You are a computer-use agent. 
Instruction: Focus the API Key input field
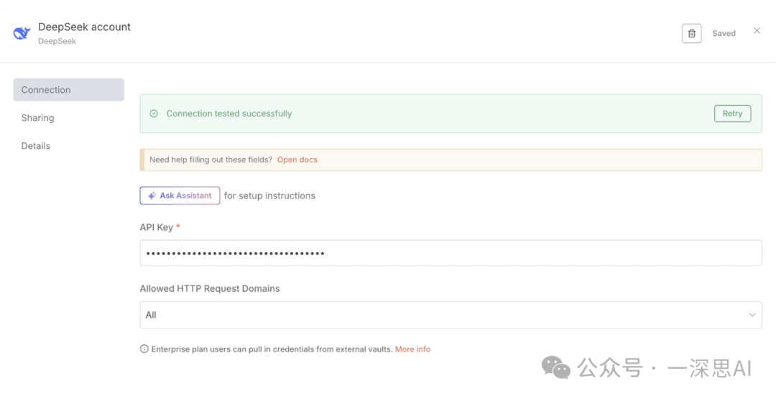[450, 253]
